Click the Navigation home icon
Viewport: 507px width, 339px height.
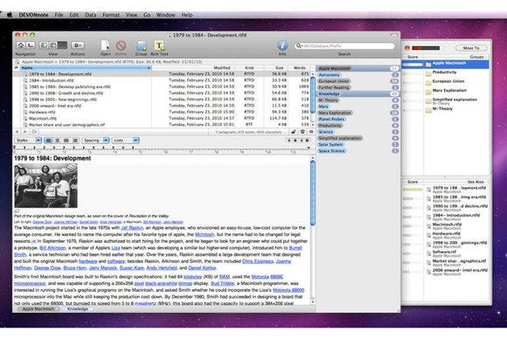click(21, 45)
